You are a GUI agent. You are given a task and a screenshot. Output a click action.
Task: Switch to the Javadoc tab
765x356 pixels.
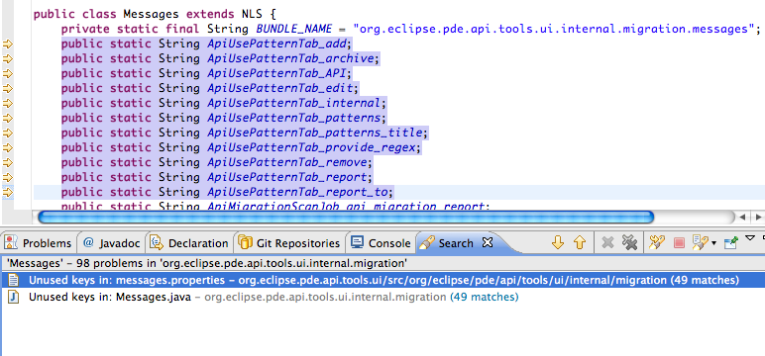(112, 243)
